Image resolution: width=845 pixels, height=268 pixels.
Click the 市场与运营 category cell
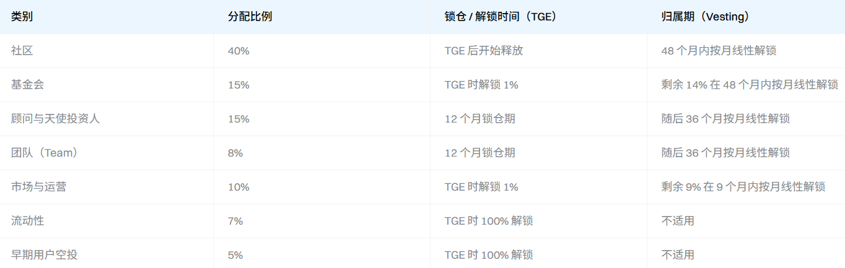click(38, 187)
